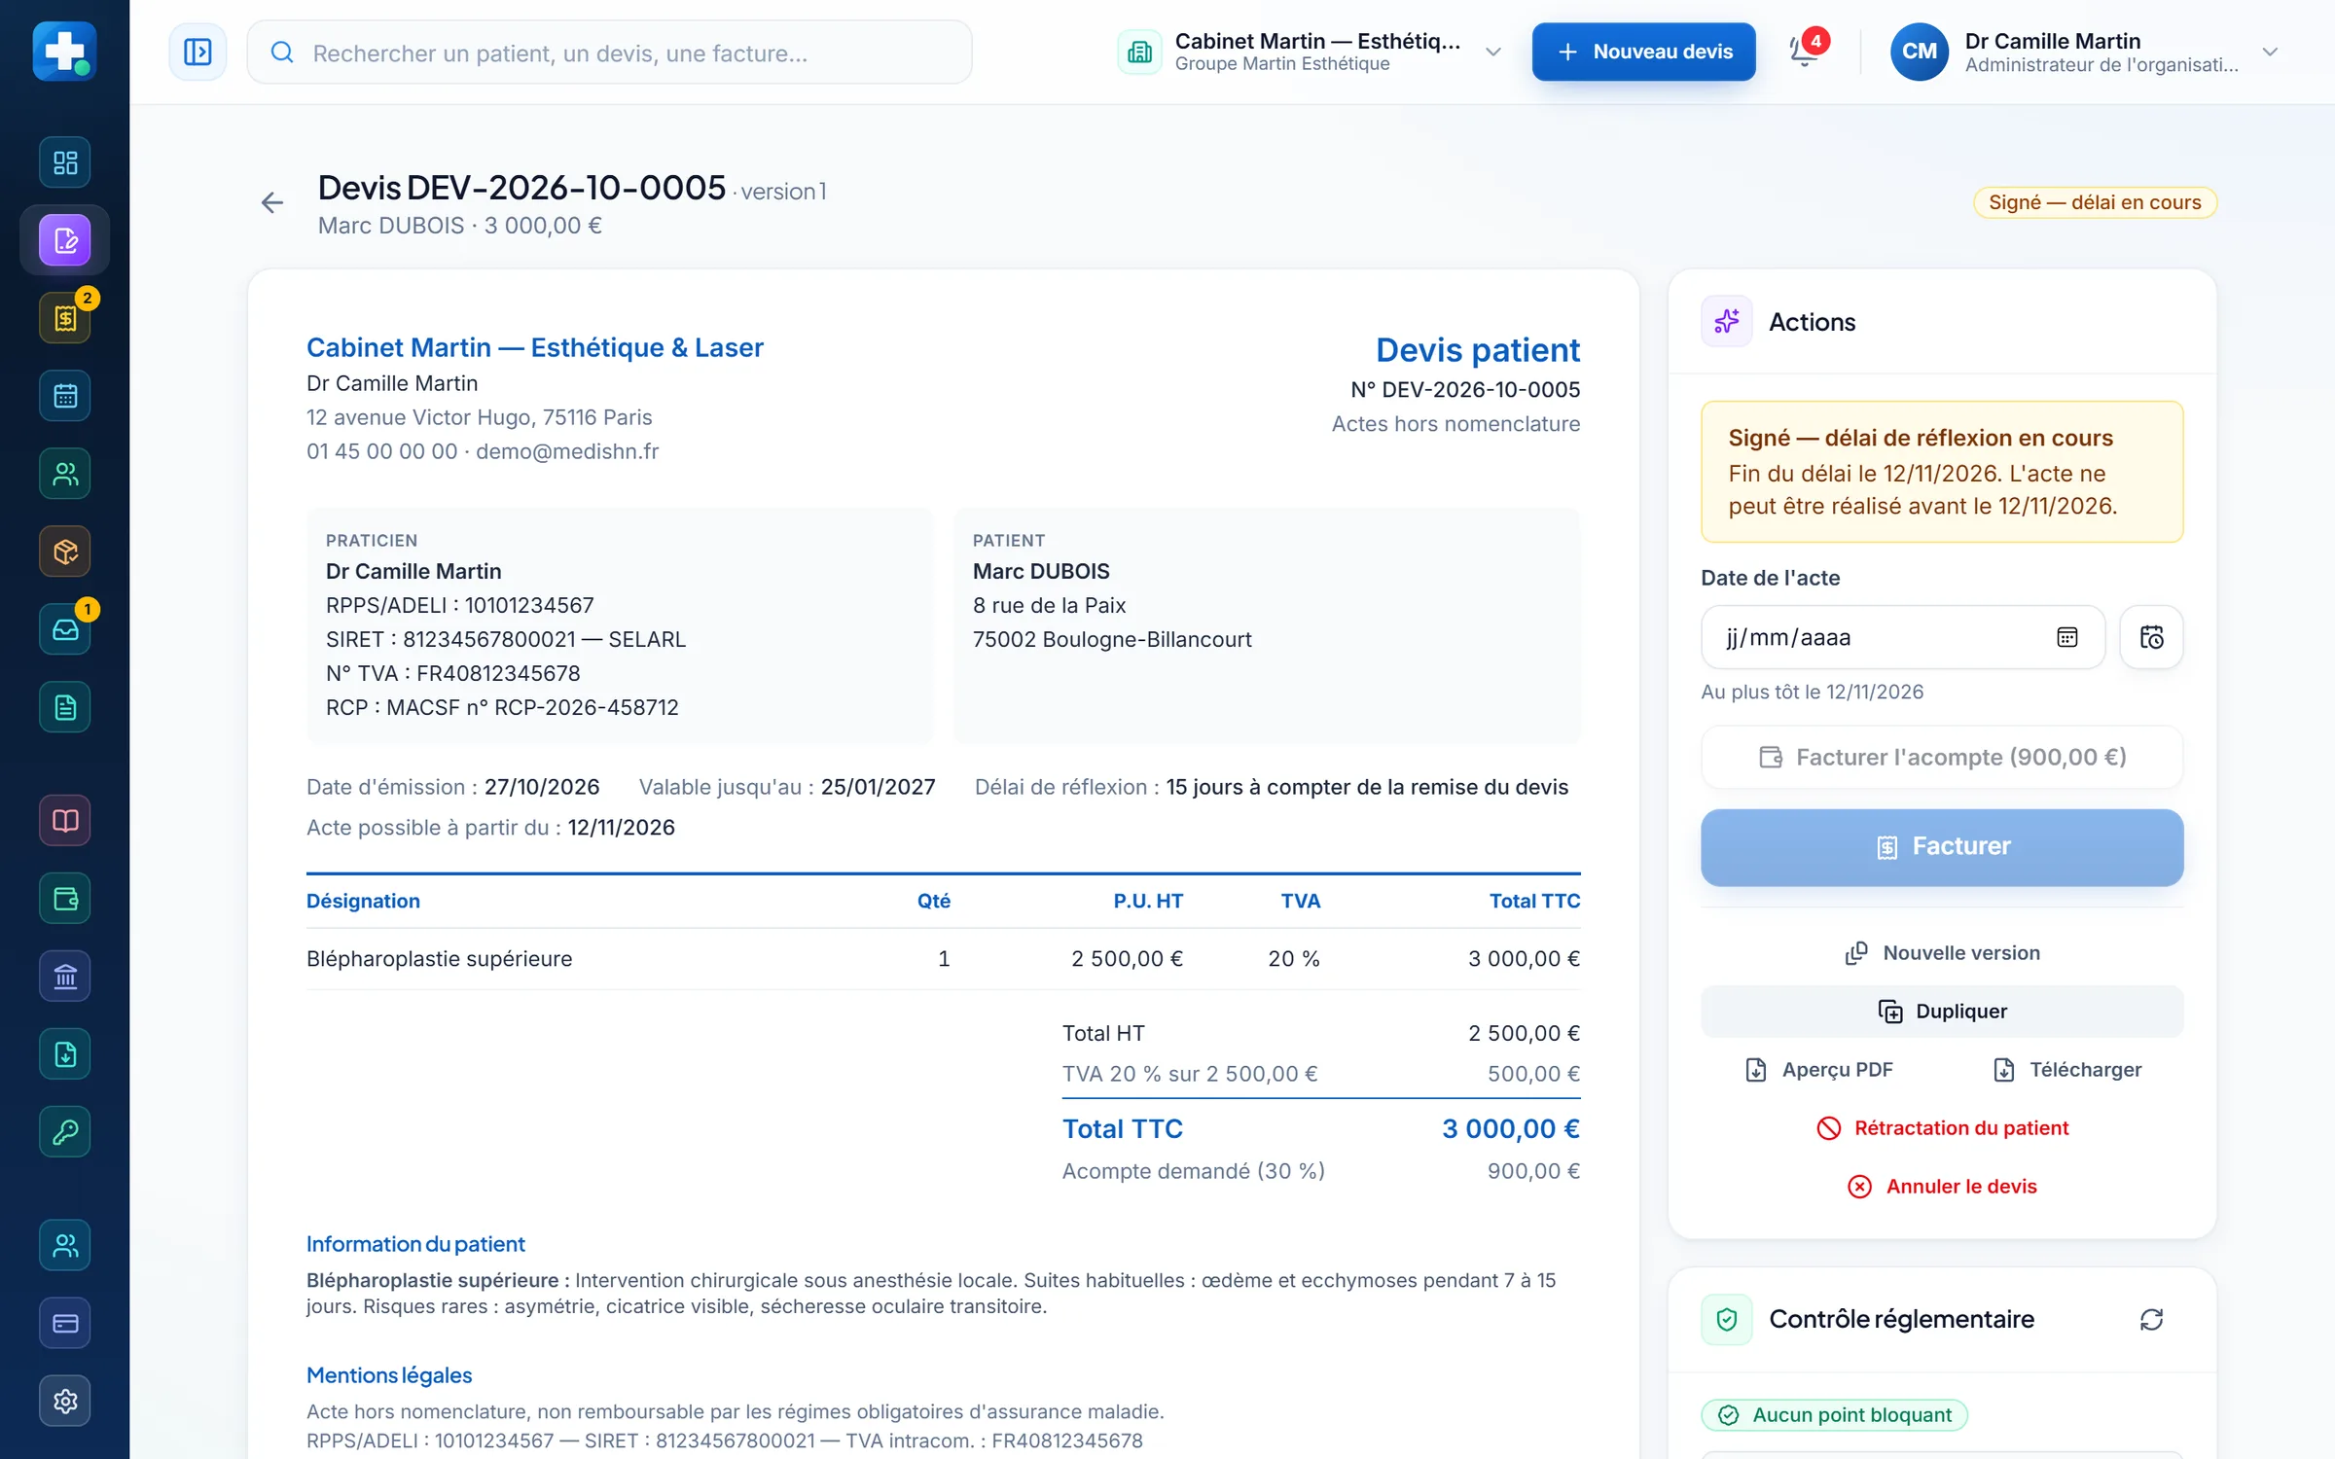Click Télécharger
Screen dimensions: 2335x1459
2066,1070
